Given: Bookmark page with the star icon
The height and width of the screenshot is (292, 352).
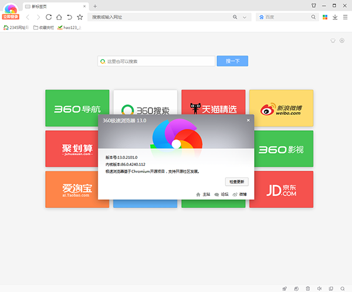Looking at the screenshot, I should coord(80,17).
